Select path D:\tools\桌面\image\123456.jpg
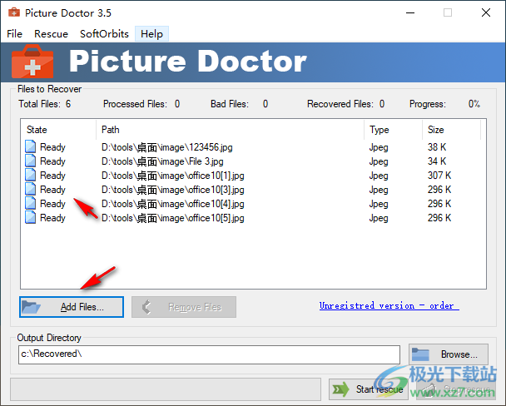 pyautogui.click(x=166, y=147)
